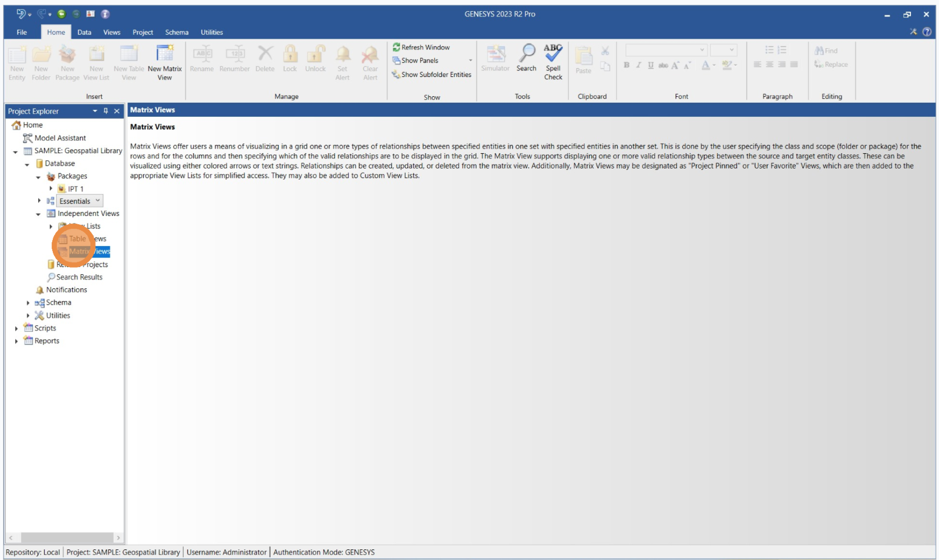Screen dimensions: 939x560
Task: Open Notifications in the tree
Action: pos(66,290)
